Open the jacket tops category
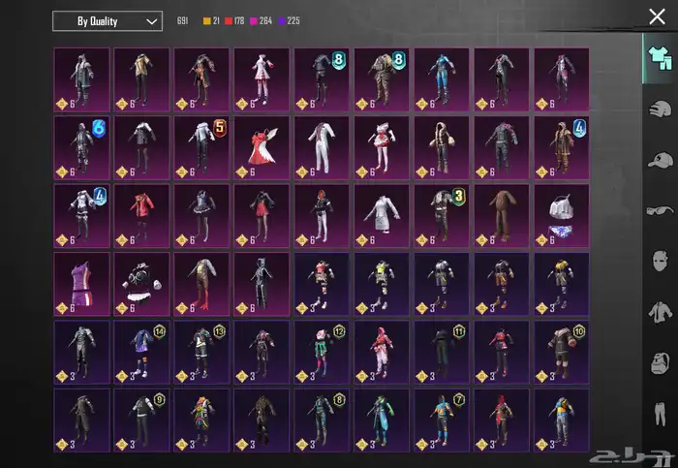 659,314
